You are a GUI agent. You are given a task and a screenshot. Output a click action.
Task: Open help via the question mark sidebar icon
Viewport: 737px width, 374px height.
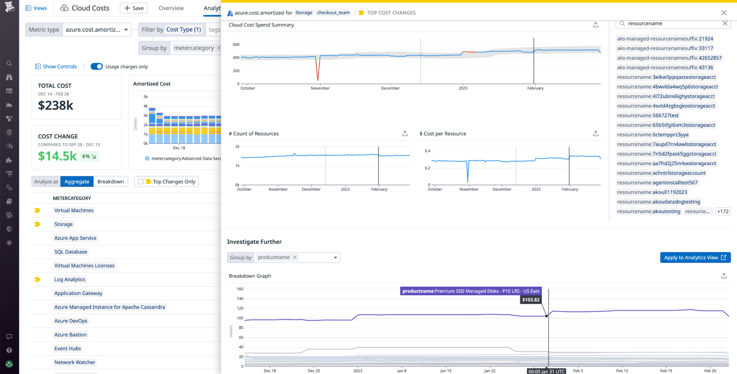pos(9,350)
